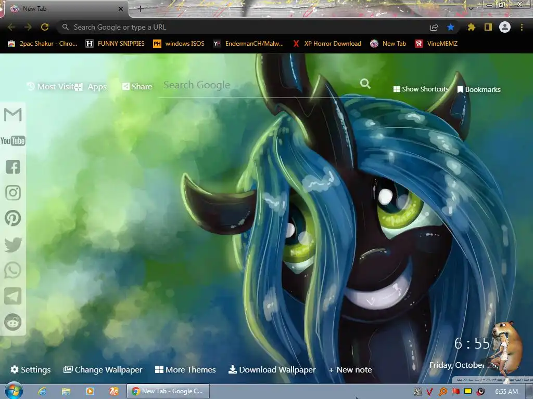Image resolution: width=533 pixels, height=399 pixels.
Task: Open the Apps menu
Action: point(91,87)
